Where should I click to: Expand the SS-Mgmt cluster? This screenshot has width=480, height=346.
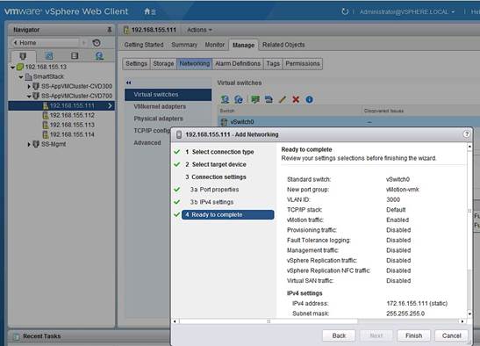click(29, 144)
